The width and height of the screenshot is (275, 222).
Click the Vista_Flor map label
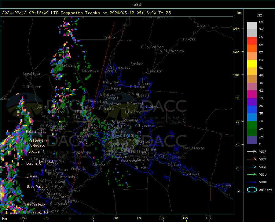(40, 212)
